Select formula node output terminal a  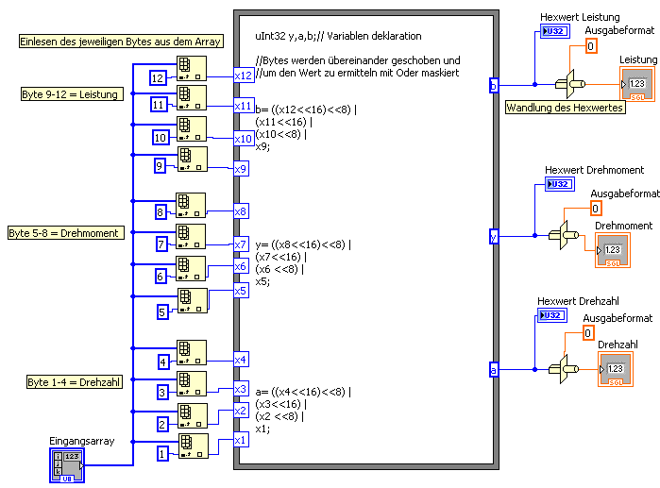click(494, 370)
